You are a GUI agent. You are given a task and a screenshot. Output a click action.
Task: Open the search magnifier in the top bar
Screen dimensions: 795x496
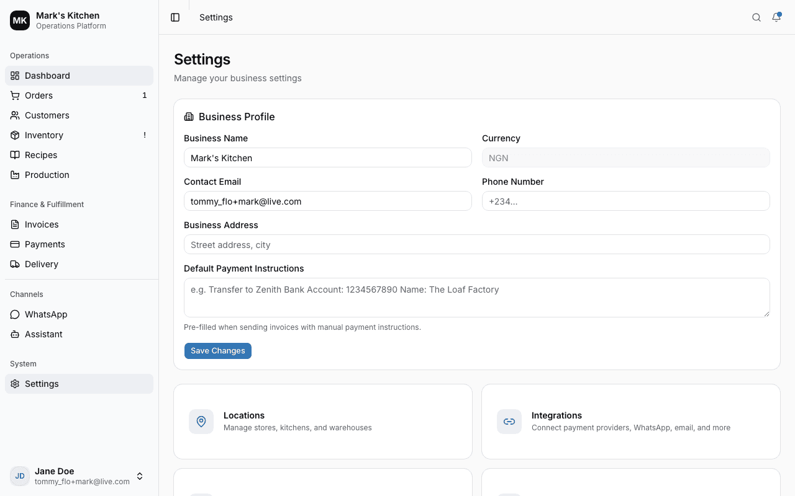(756, 17)
